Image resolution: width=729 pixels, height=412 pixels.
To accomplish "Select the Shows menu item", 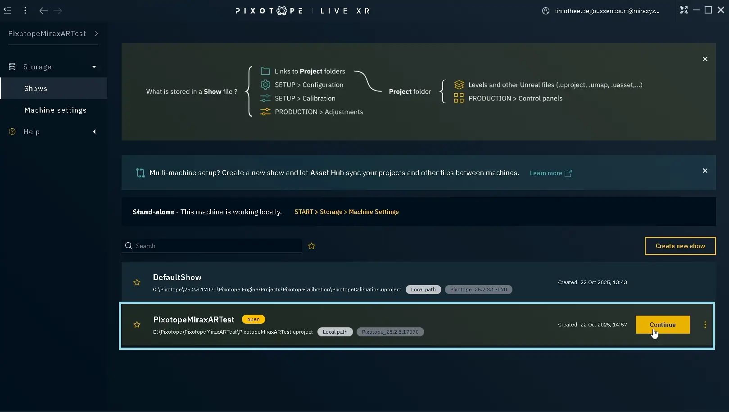I will [x=36, y=89].
